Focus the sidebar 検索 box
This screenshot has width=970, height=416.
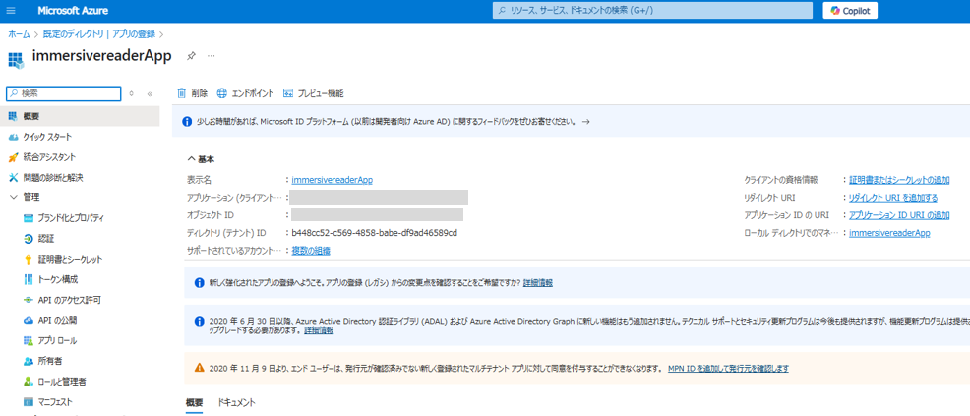pos(63,93)
